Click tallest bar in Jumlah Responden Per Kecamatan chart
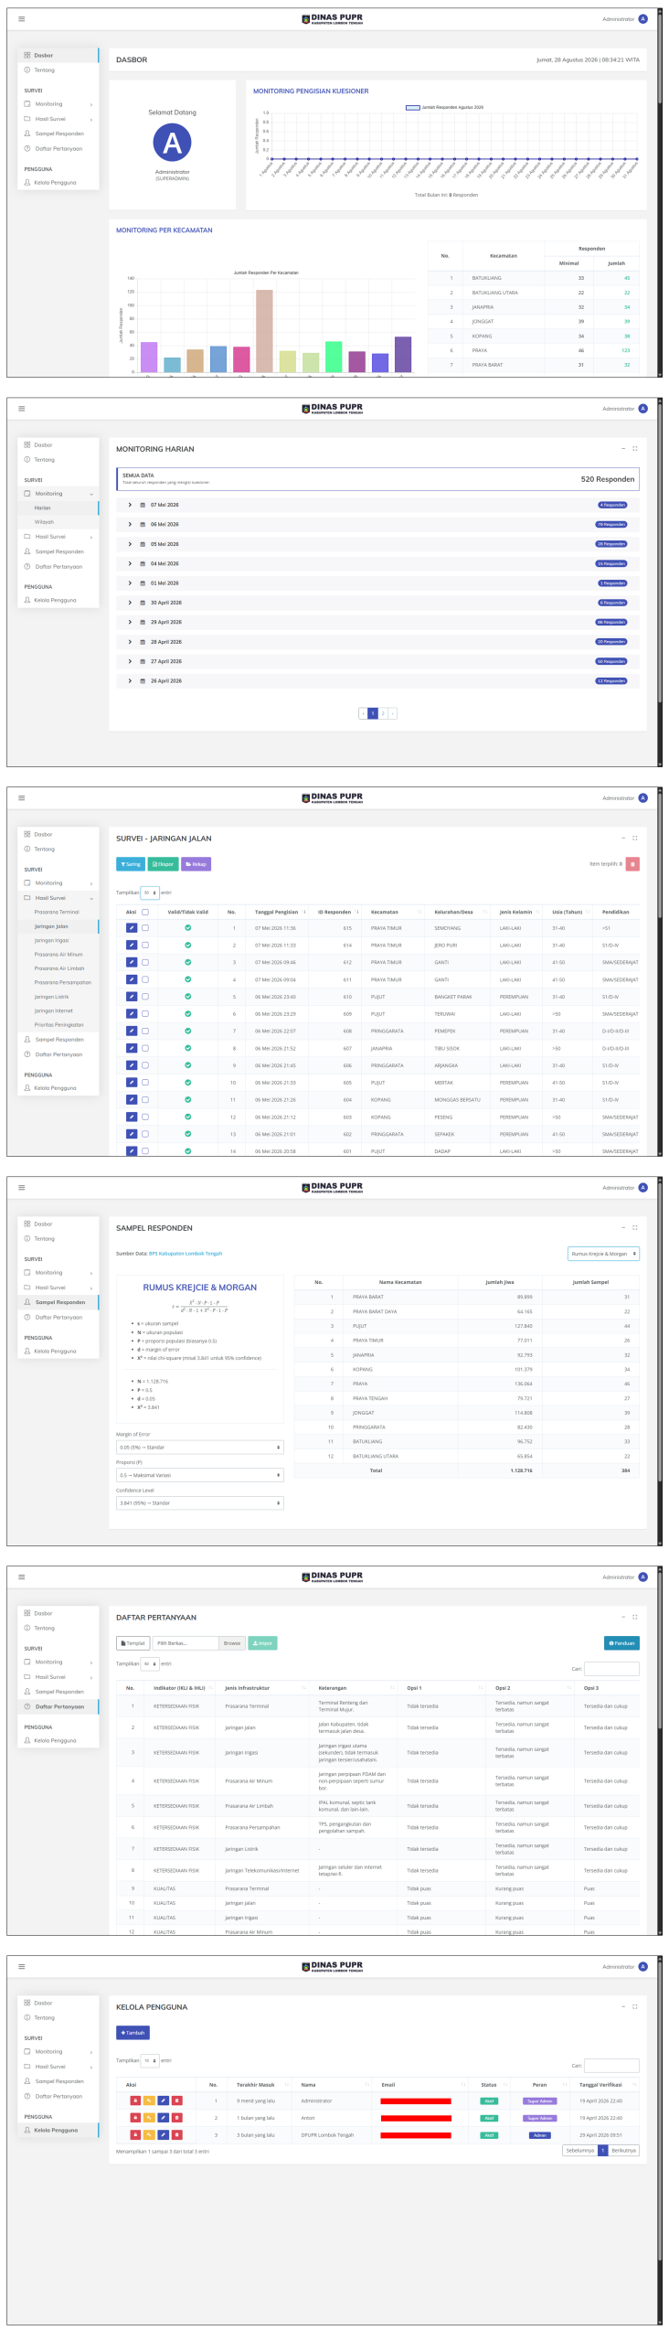669x2341 pixels. click(x=264, y=331)
